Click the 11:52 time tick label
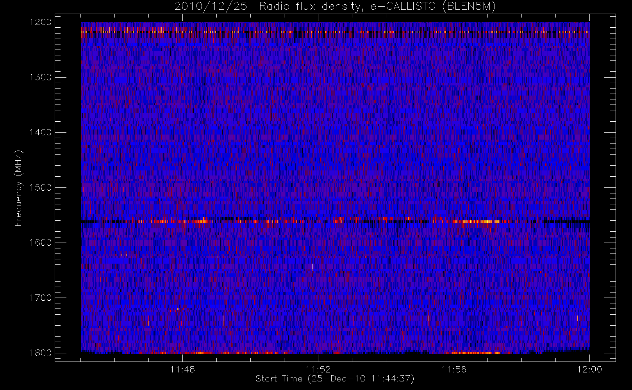The height and width of the screenshot is (390, 632). [318, 369]
